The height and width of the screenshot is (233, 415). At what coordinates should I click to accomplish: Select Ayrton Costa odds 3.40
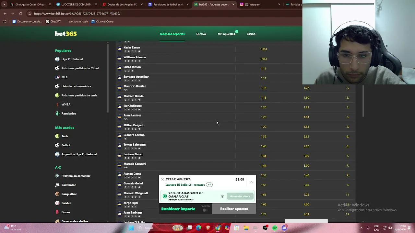tap(306, 175)
